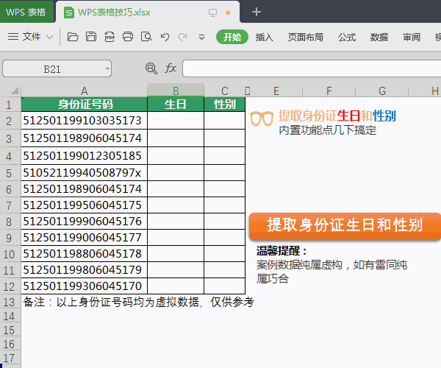Select cell with 512501199006045177

click(x=85, y=237)
